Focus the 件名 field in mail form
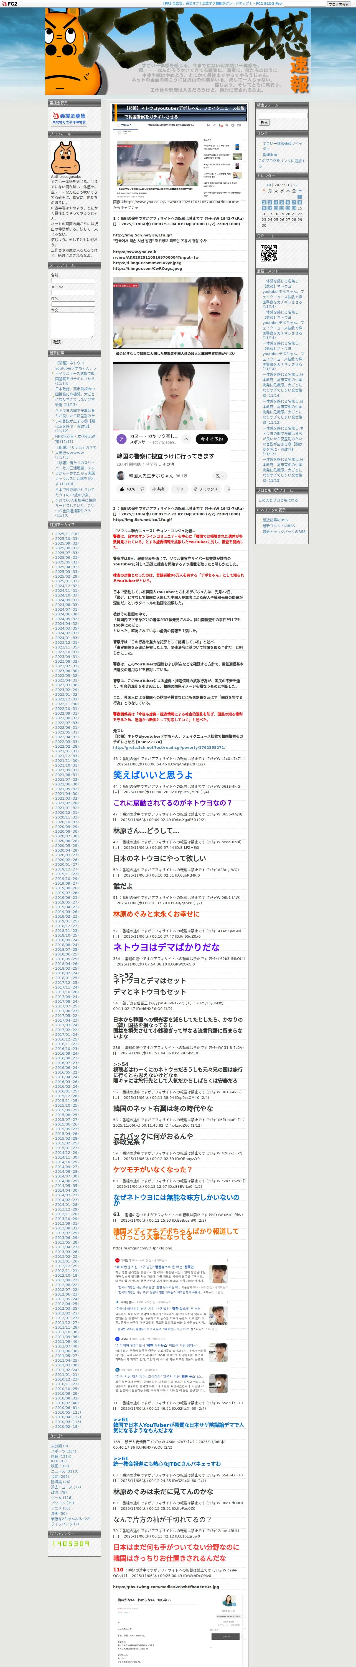 [73, 304]
